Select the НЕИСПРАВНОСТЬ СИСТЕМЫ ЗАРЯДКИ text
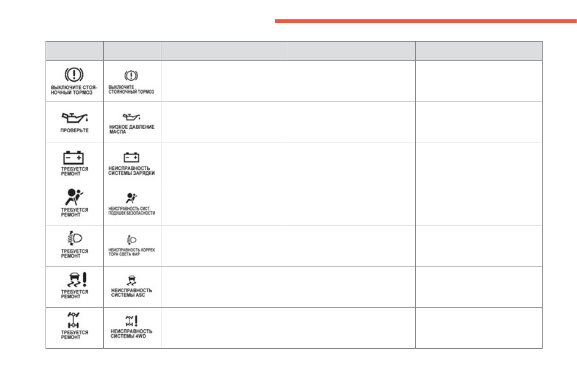Image resolution: width=577 pixels, height=384 pixels. click(132, 170)
